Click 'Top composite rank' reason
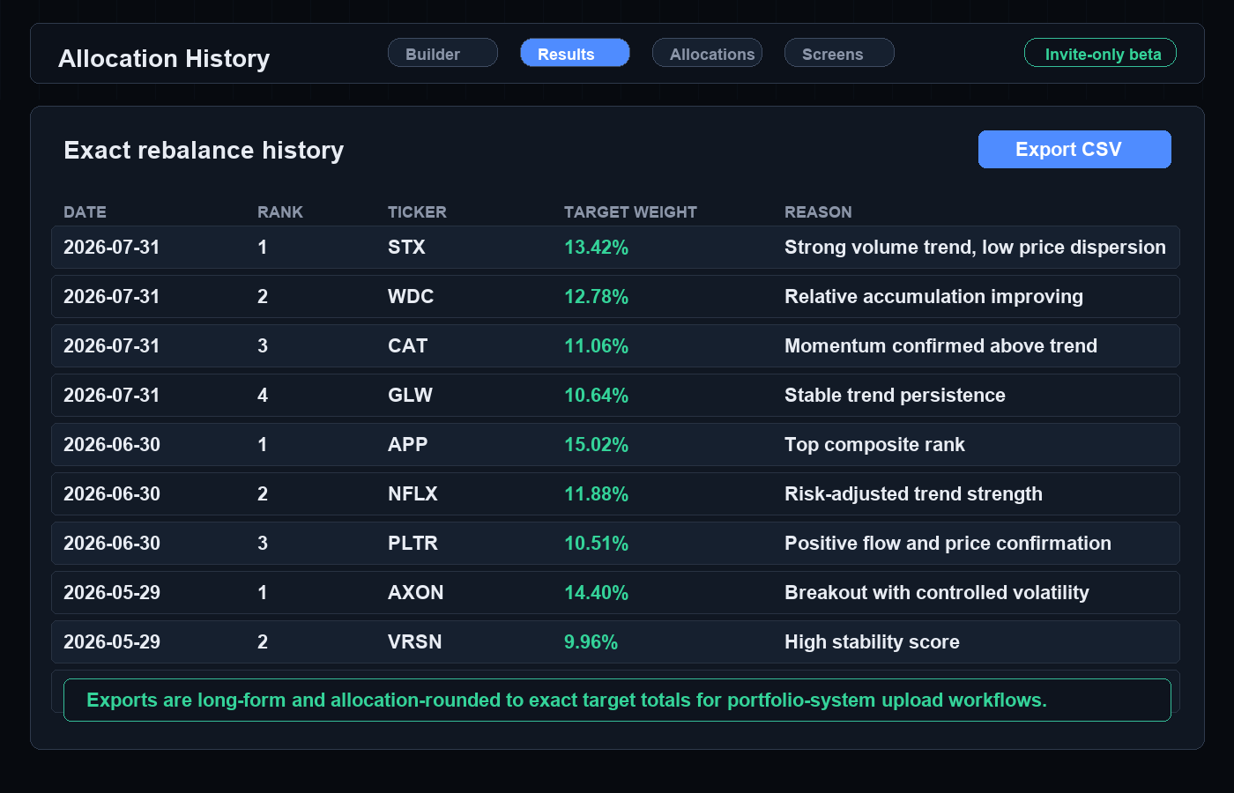The height and width of the screenshot is (793, 1234). (x=874, y=445)
